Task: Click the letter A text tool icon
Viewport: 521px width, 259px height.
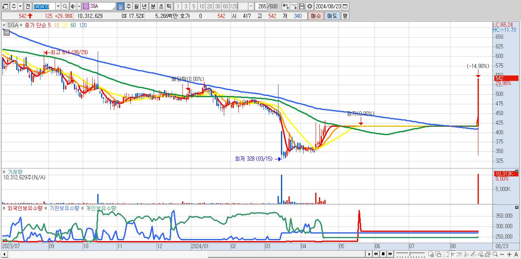Action: [516, 254]
